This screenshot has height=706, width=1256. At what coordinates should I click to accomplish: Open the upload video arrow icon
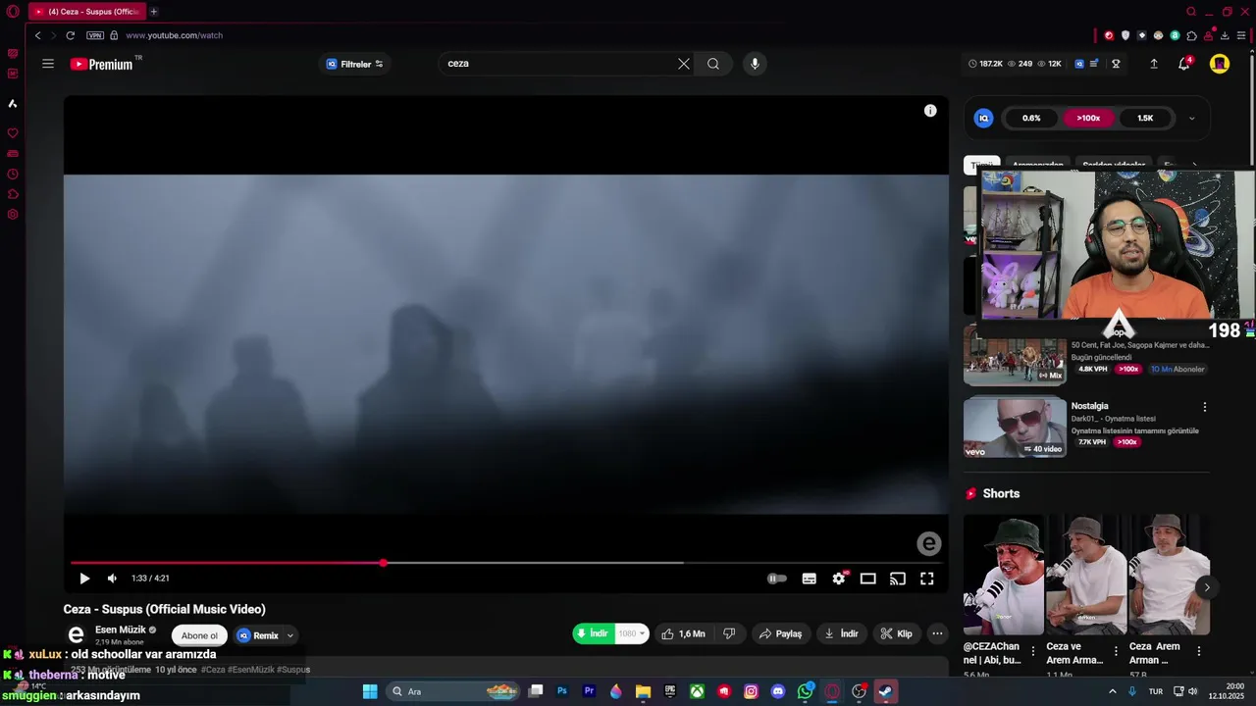[x=1154, y=64]
